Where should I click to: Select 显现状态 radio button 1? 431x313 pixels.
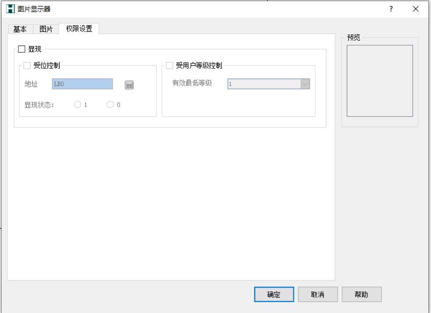tap(78, 105)
